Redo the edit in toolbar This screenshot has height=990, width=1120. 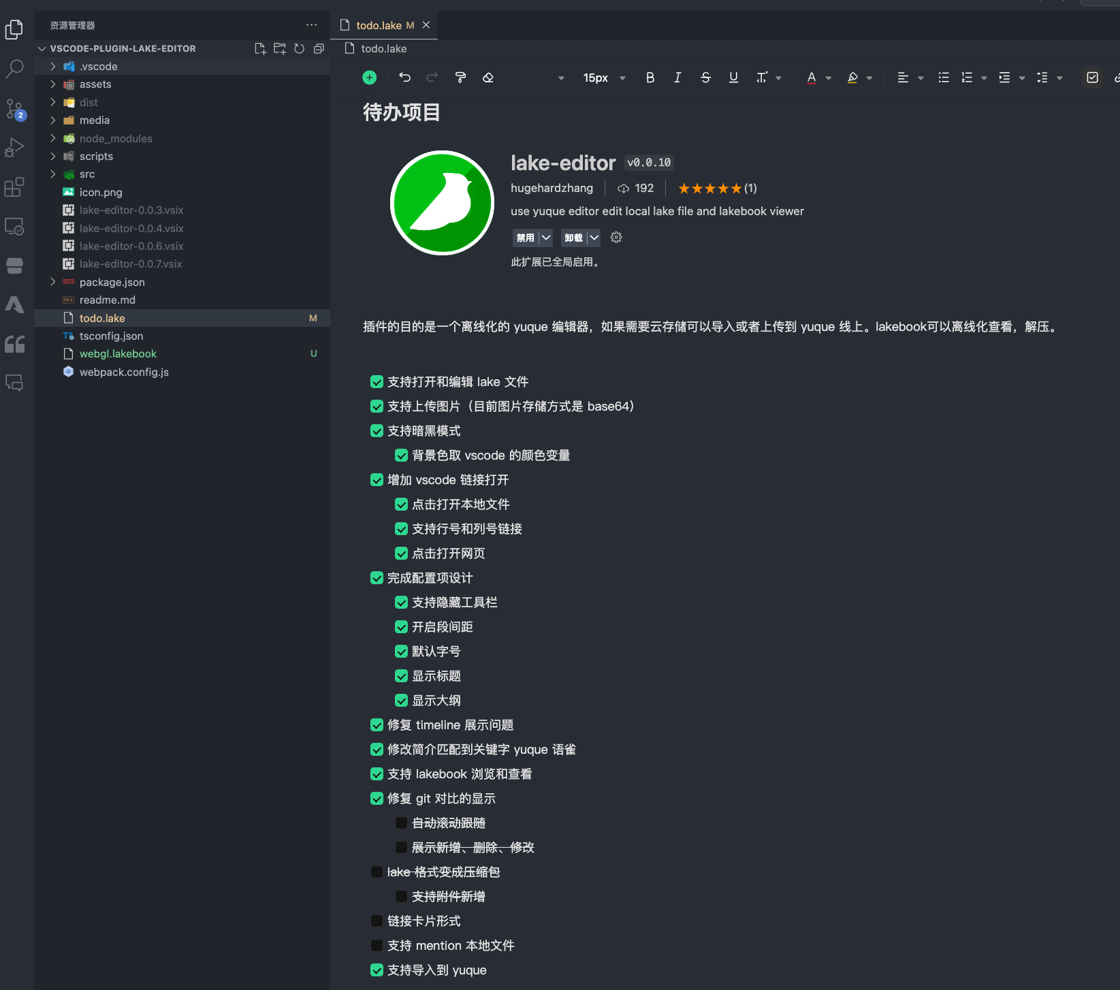click(432, 78)
